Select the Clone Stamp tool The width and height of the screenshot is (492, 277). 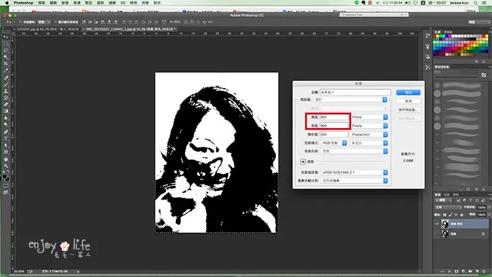6,91
